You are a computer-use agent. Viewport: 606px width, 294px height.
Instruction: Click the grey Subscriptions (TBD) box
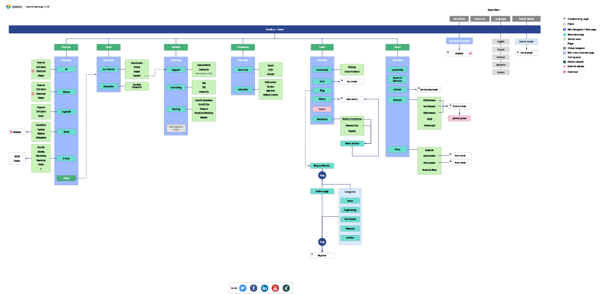(x=176, y=128)
